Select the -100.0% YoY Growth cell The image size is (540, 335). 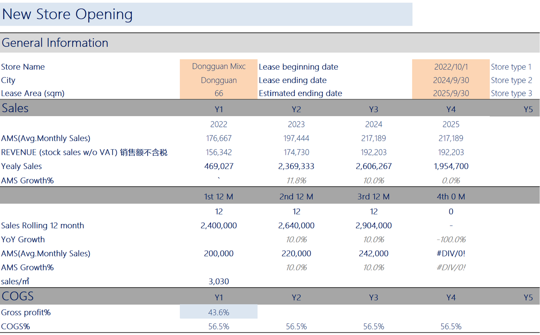pyautogui.click(x=450, y=240)
